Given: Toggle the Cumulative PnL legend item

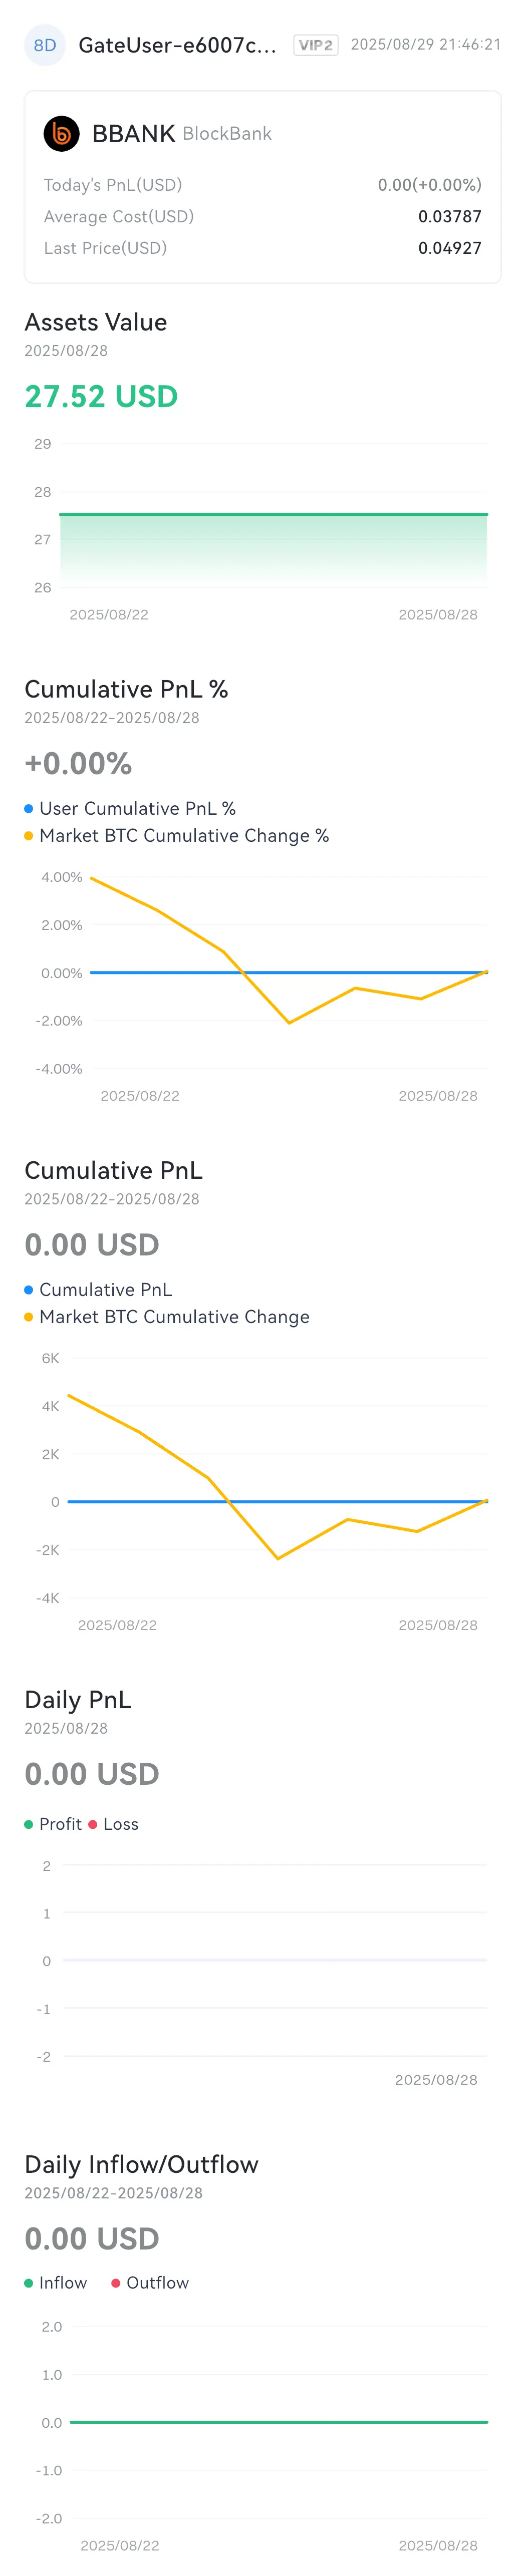Looking at the screenshot, I should [98, 1289].
